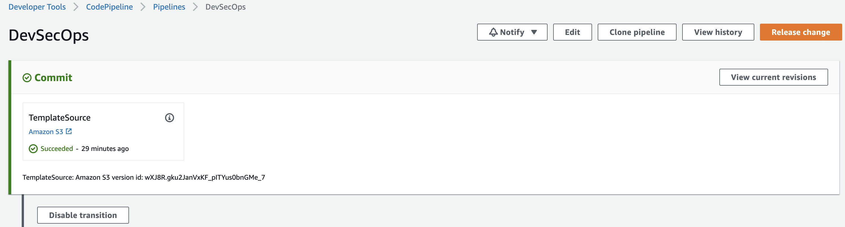This screenshot has height=227, width=845.
Task: Go to the CodePipeline breadcrumb link
Action: coord(109,7)
